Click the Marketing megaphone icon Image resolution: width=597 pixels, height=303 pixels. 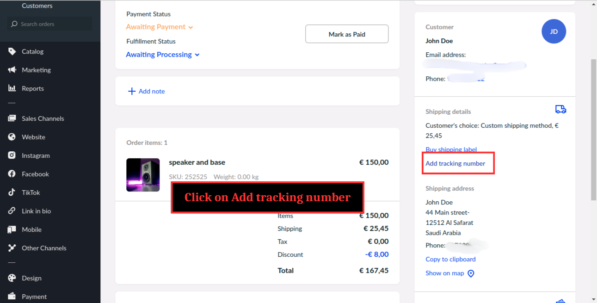(x=12, y=70)
